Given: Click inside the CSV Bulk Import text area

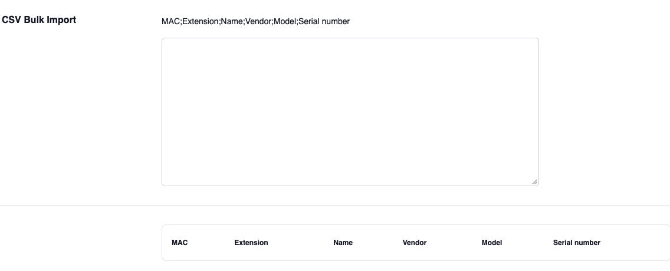Looking at the screenshot, I should point(350,112).
